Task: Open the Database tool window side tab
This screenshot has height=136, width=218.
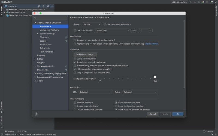Action: coord(216,11)
